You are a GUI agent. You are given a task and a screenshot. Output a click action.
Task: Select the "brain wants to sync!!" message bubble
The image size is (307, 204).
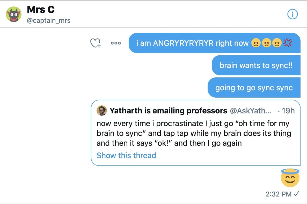(x=256, y=65)
